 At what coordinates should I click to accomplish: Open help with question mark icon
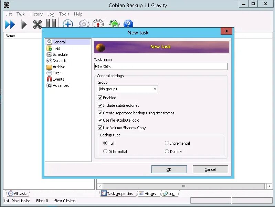click(128, 23)
